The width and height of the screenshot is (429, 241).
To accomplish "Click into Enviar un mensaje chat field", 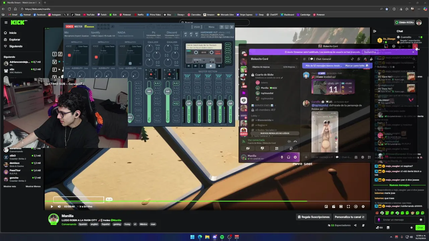I will (400, 220).
